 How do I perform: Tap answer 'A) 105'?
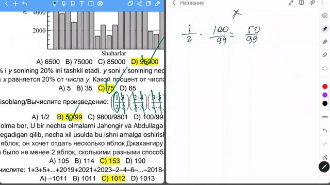click(59, 161)
